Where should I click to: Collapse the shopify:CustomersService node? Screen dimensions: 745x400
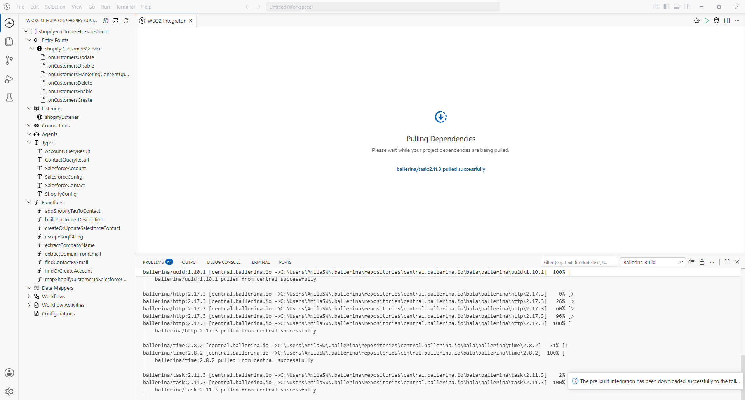click(x=32, y=49)
